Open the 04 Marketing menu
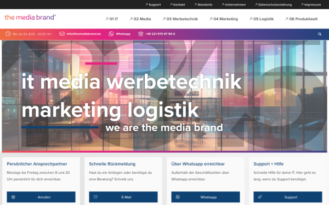 (224, 19)
